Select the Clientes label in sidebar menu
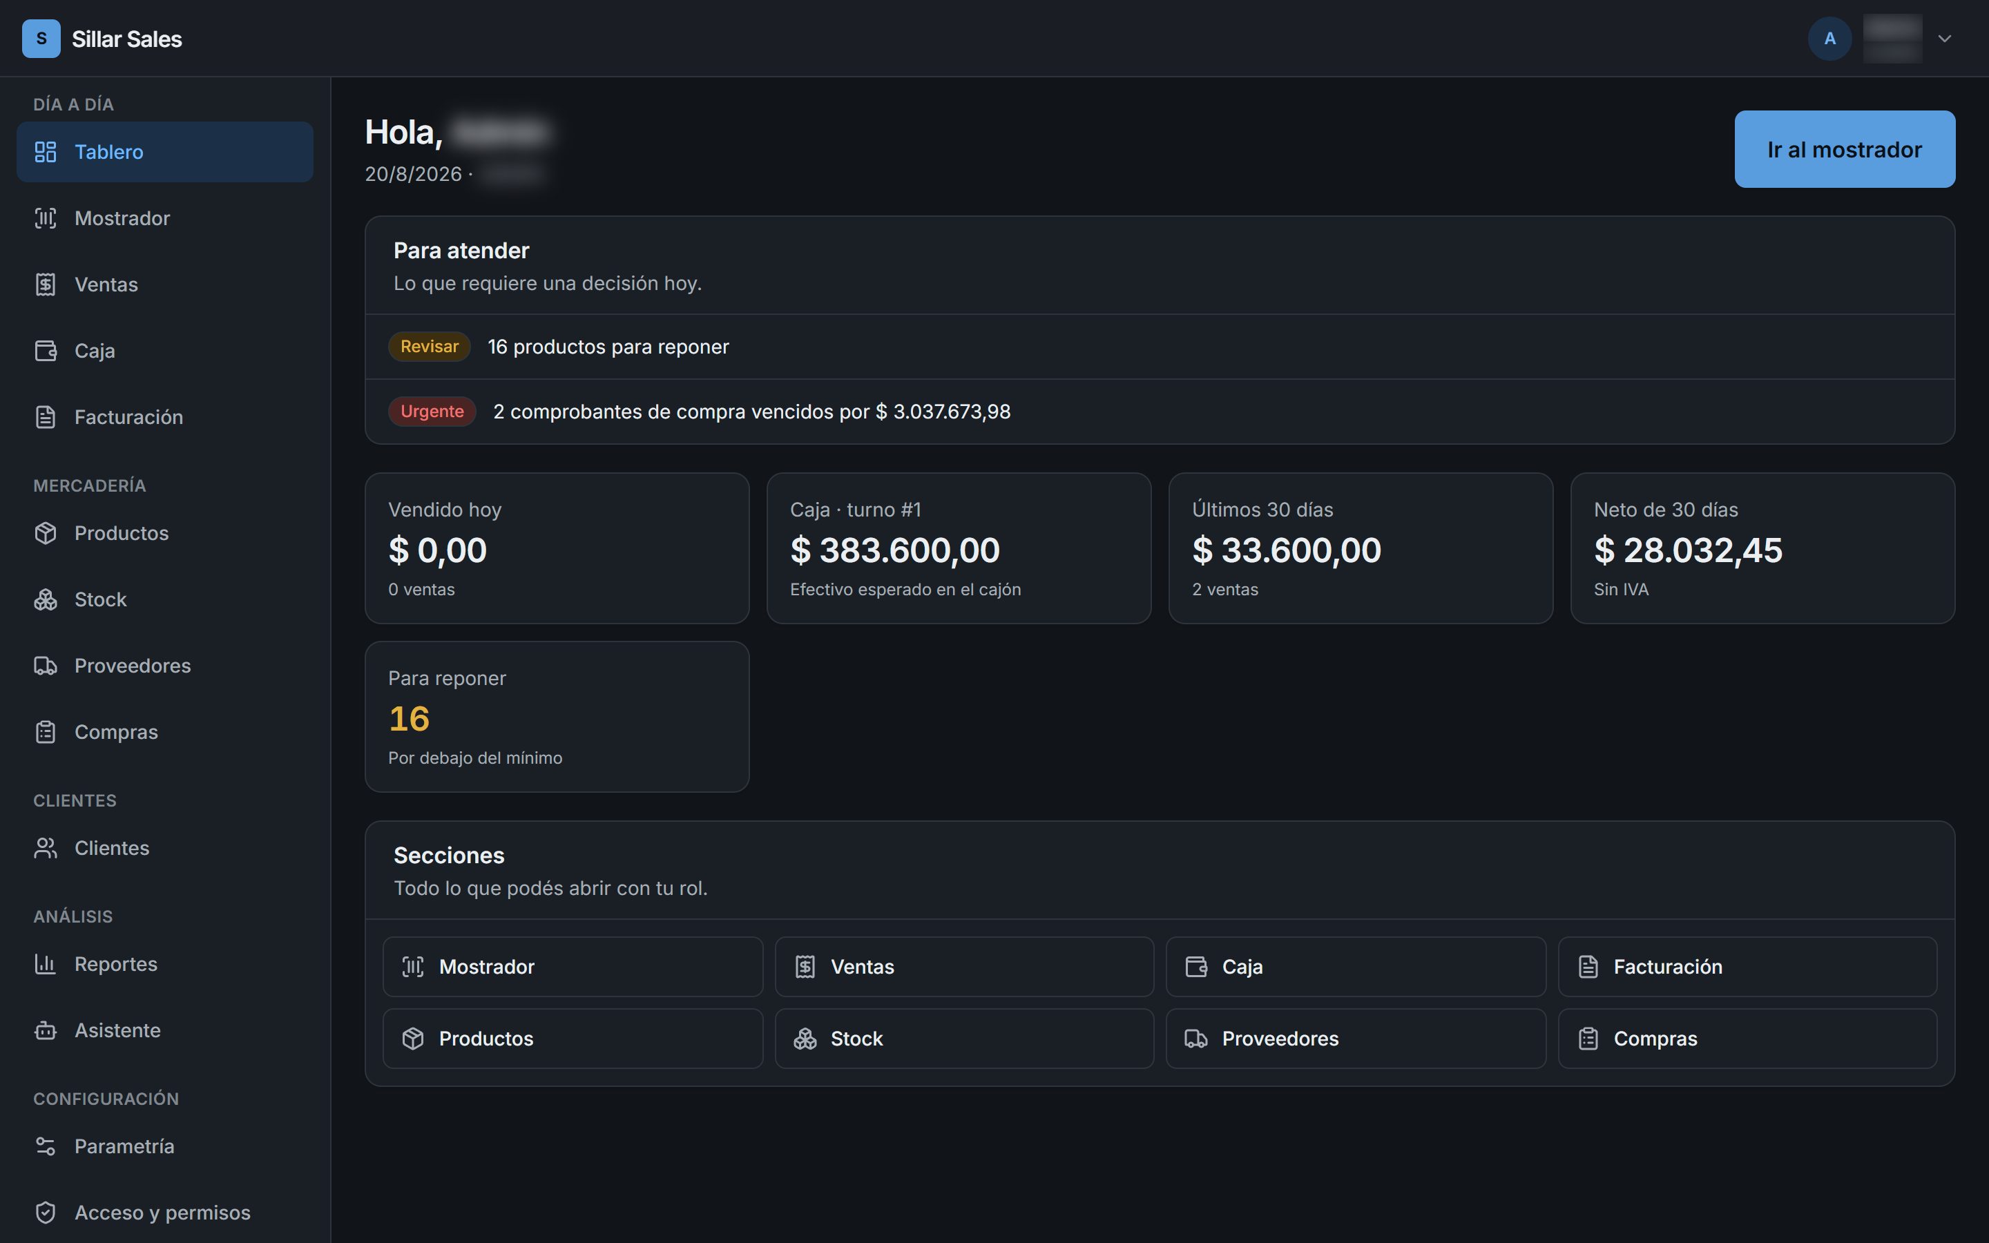Image resolution: width=1989 pixels, height=1243 pixels. point(112,849)
